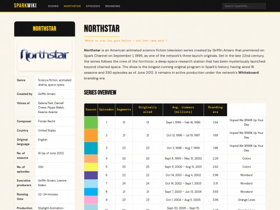
Task: Click the value 3.96 in the season 9 row
Action: click(215, 200)
